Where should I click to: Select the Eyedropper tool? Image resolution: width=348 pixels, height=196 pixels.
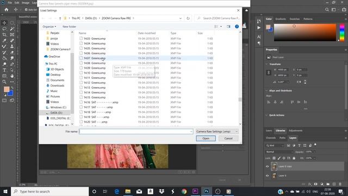[4, 40]
